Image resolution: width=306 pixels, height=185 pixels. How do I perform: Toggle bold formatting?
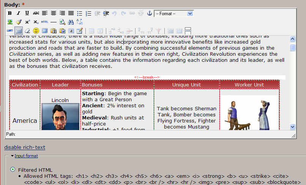(x=9, y=13)
